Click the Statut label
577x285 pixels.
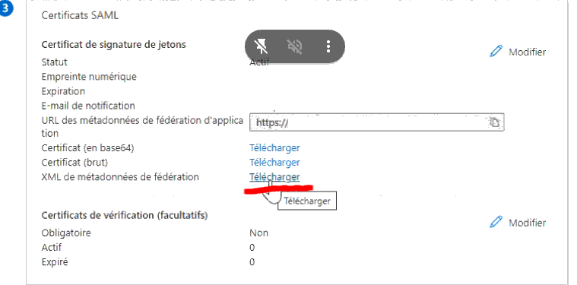(x=55, y=62)
